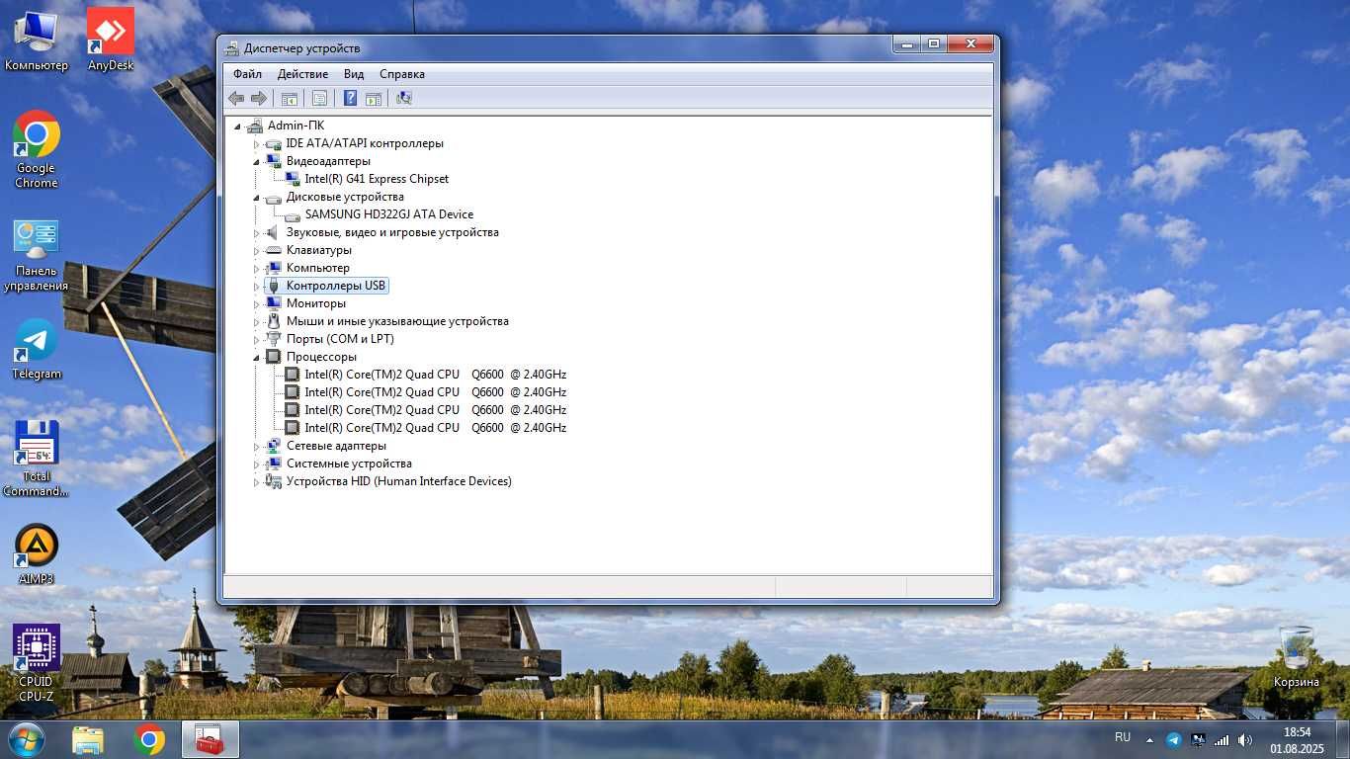The image size is (1350, 759).
Task: Open the Вид menu
Action: pos(354,74)
